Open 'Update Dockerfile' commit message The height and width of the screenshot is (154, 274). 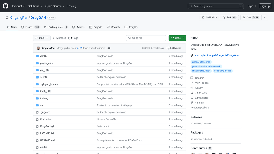pos(106,119)
